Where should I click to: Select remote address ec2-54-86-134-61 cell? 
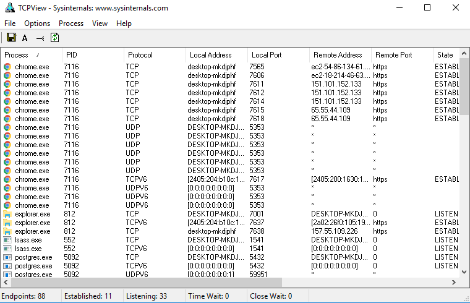tap(341, 67)
